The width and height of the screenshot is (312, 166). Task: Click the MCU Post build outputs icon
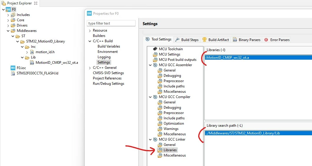tap(155, 60)
